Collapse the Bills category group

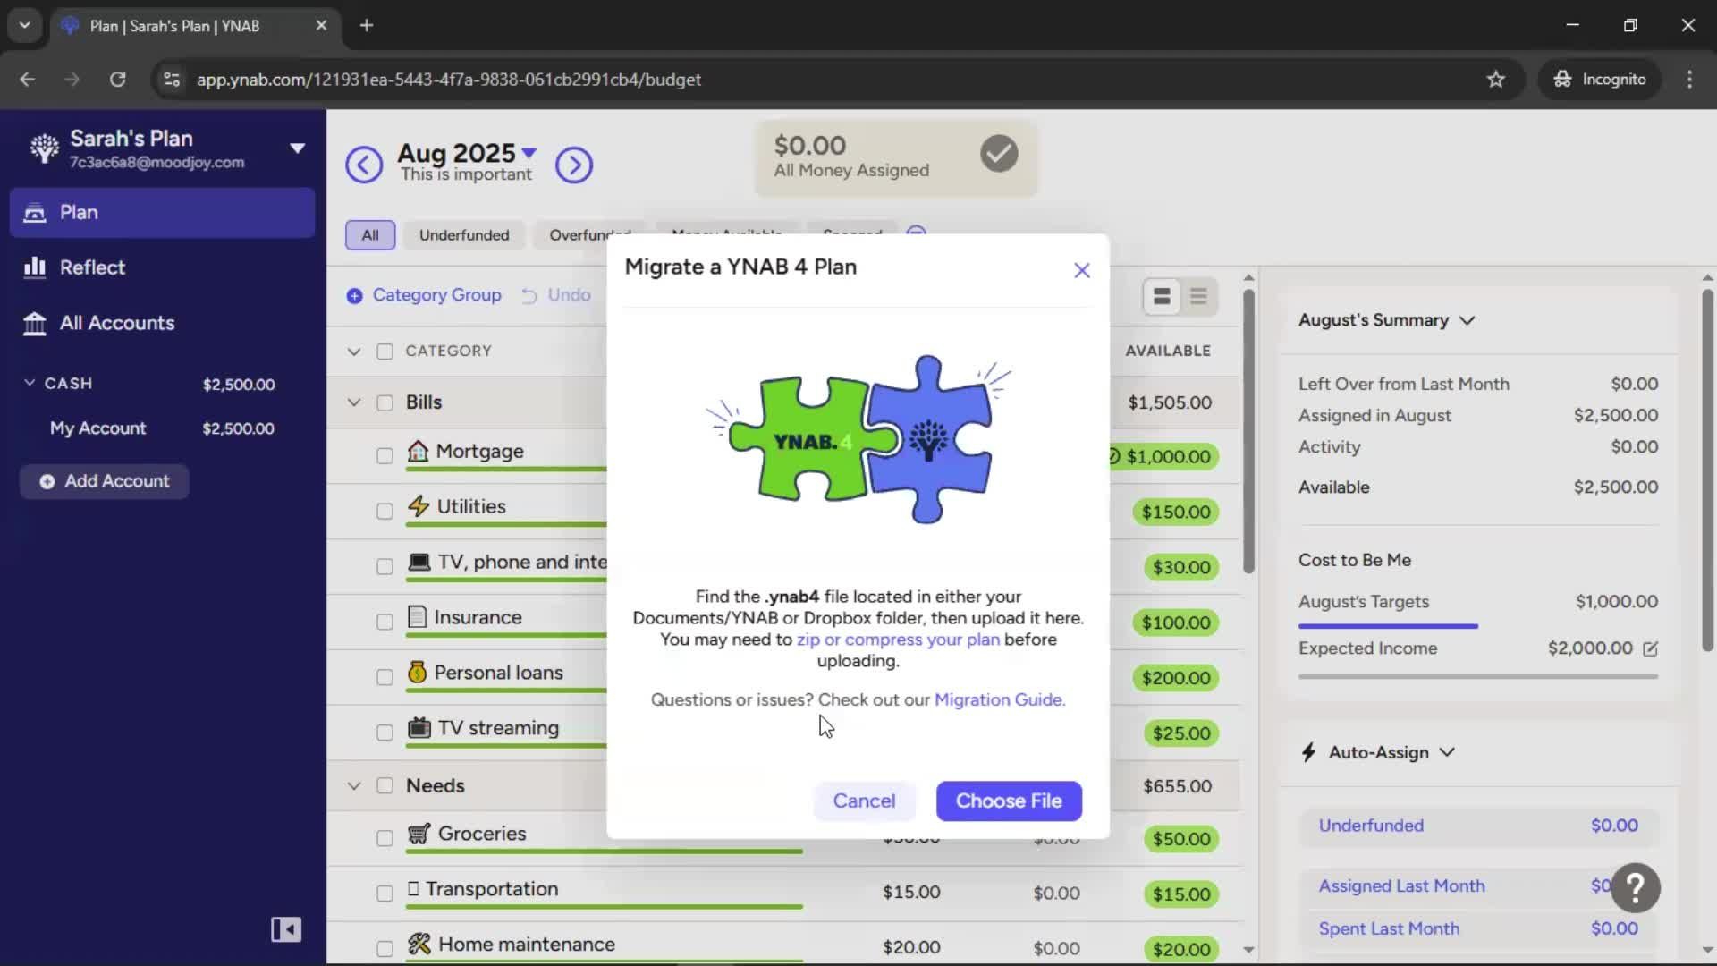click(354, 402)
